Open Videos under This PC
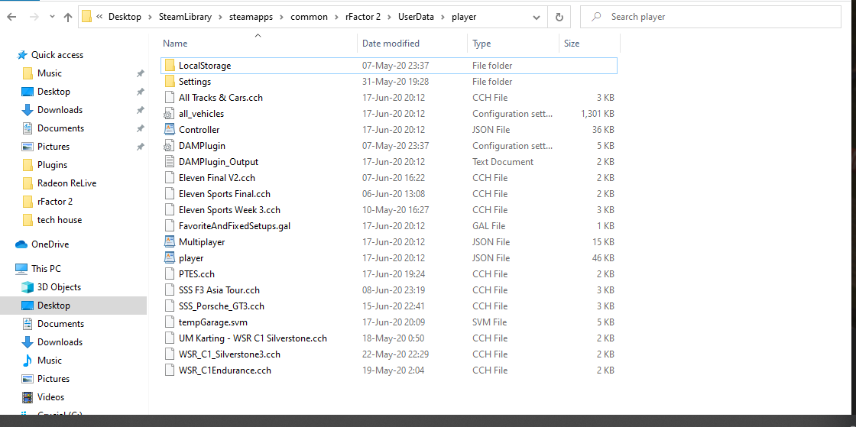Screen dimensions: 856x427 click(50, 397)
